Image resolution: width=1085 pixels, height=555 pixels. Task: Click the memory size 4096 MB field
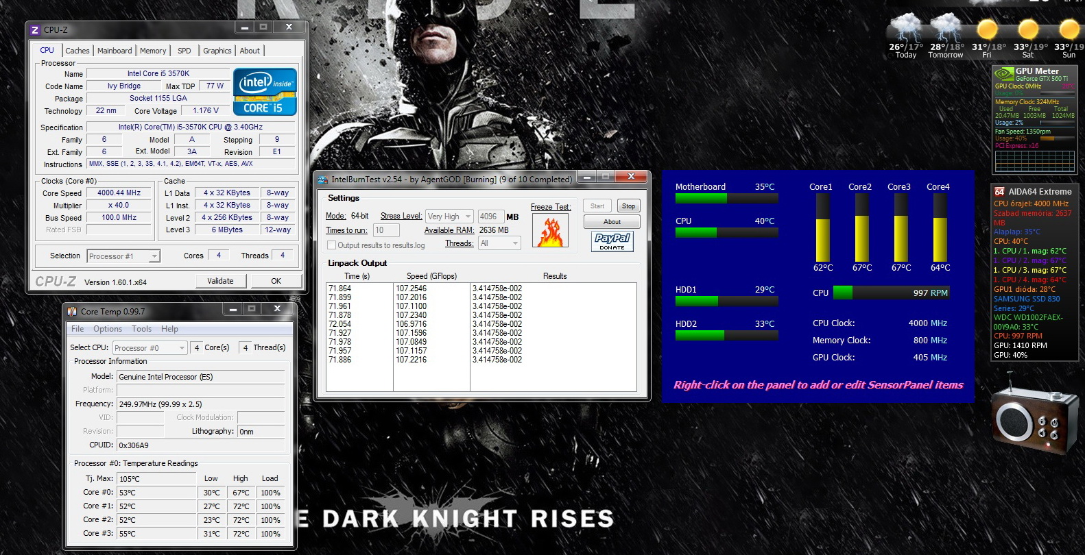(x=490, y=217)
